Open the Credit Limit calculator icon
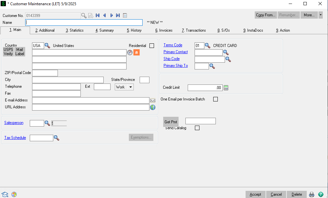 [226, 88]
